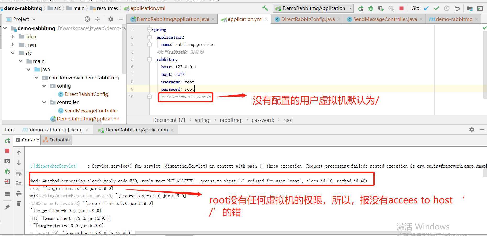
Task: Hide the Project tool window
Action: pyautogui.click(x=121, y=19)
